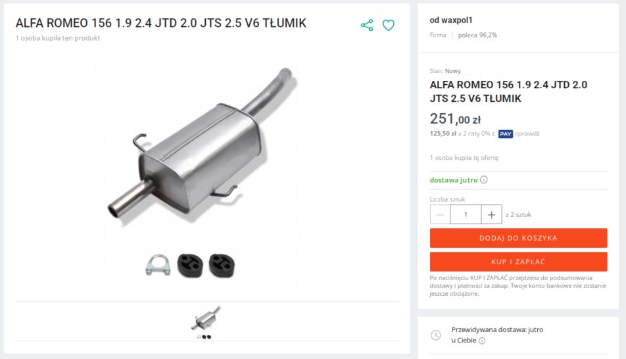Click the PAY logo badge
Image resolution: width=626 pixels, height=359 pixels.
tap(506, 133)
